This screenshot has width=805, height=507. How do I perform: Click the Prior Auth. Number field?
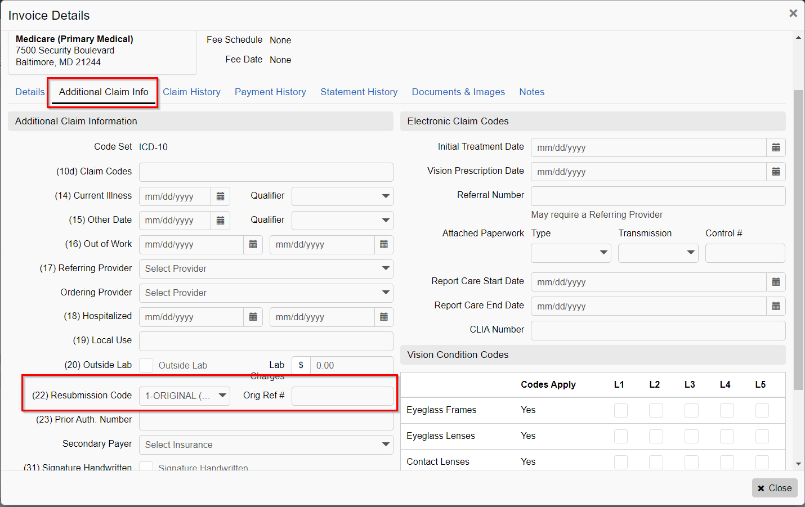[x=266, y=420]
